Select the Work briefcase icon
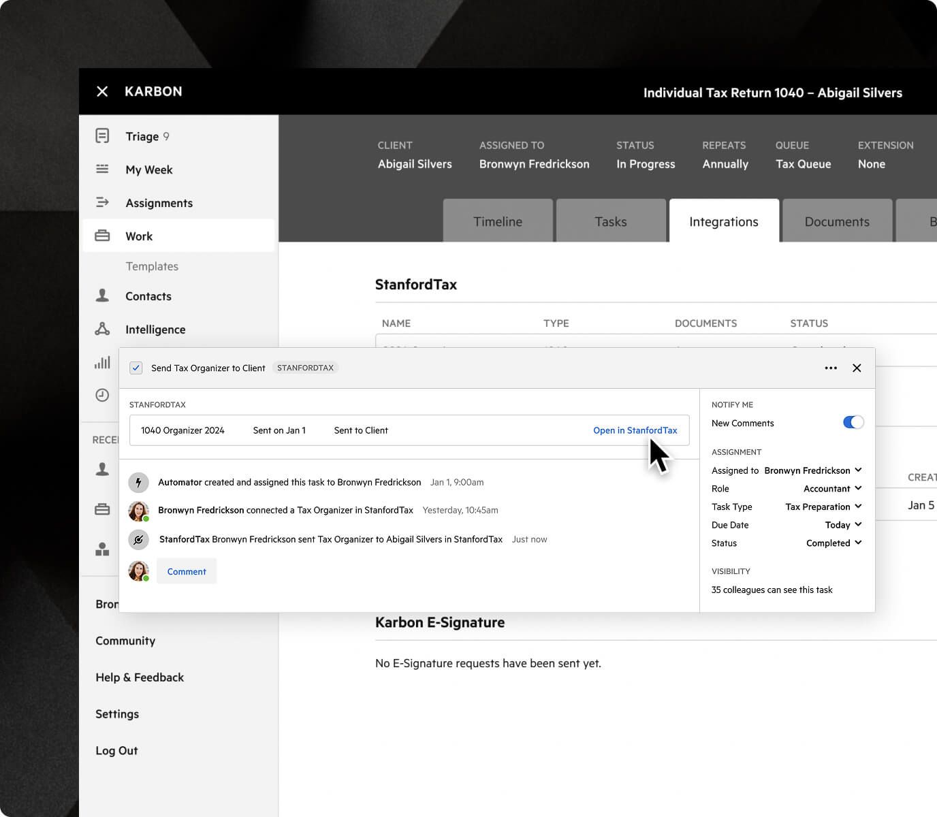This screenshot has width=937, height=817. click(x=102, y=236)
